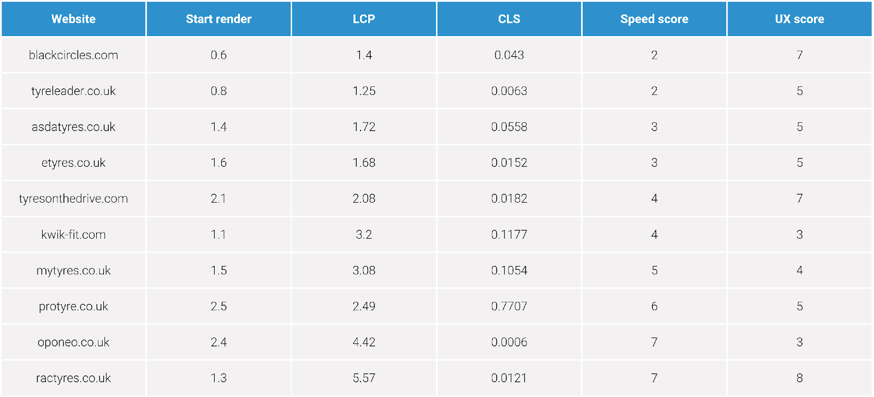Select the UX score column header
The image size is (874, 397).
point(800,19)
